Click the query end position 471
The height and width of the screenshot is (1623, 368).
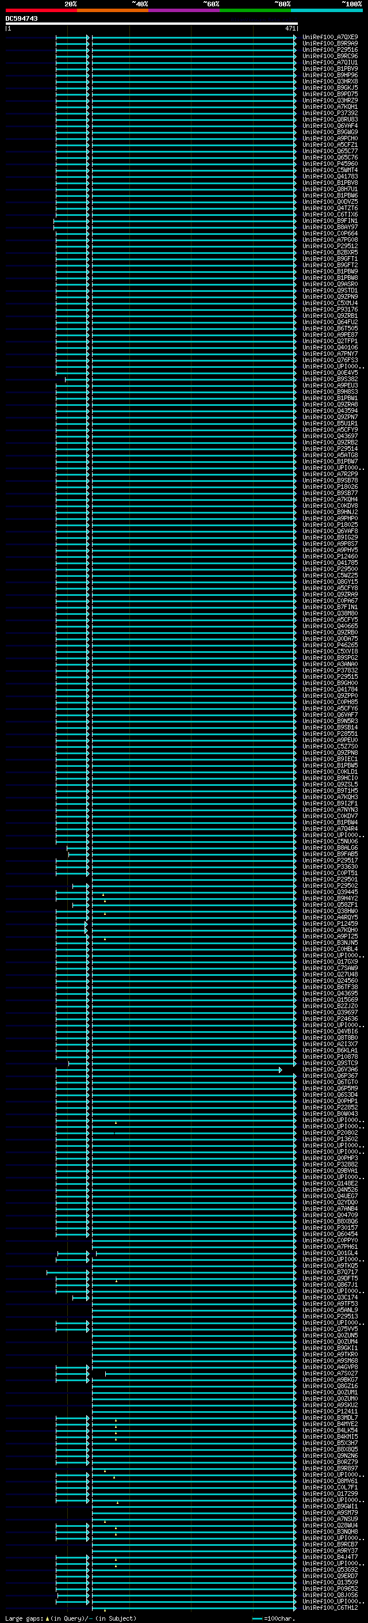290,28
